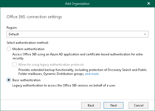Cancel the Add Organization wizard
Viewport: 155px width, 111px height.
(x=138, y=105)
